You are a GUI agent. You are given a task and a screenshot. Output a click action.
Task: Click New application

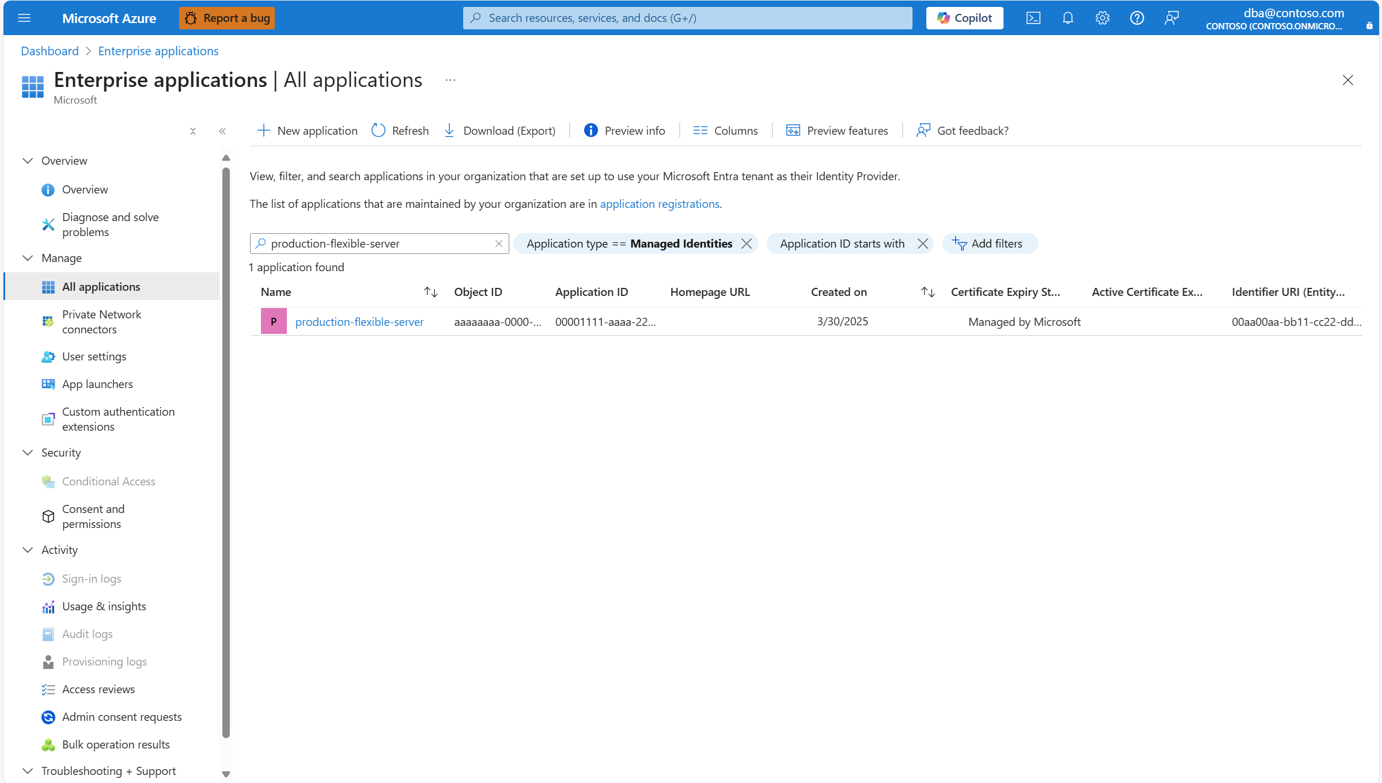coord(307,131)
